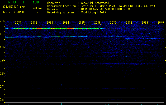This screenshot has width=166, height=105.
Task: Click the red meteor echo near 2037
Action: pos(114,85)
